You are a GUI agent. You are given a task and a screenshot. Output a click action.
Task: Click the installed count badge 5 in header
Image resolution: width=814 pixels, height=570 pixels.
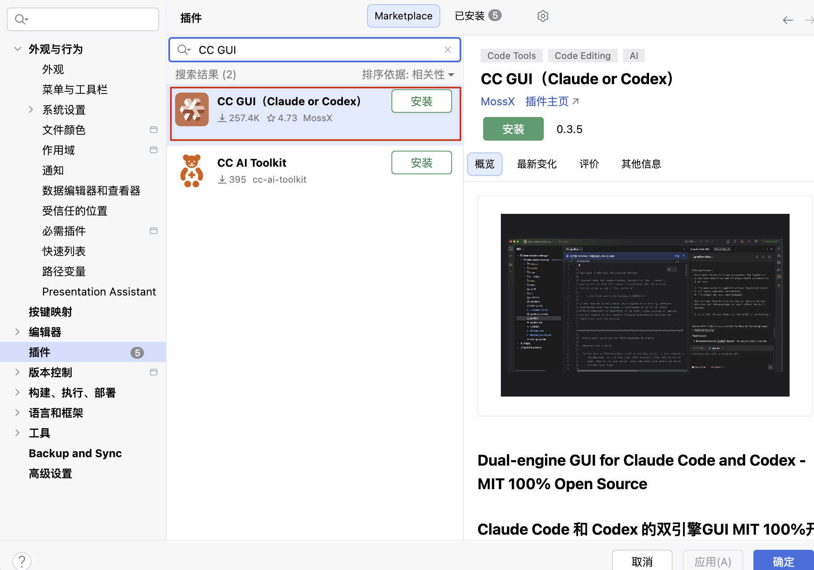coord(495,16)
